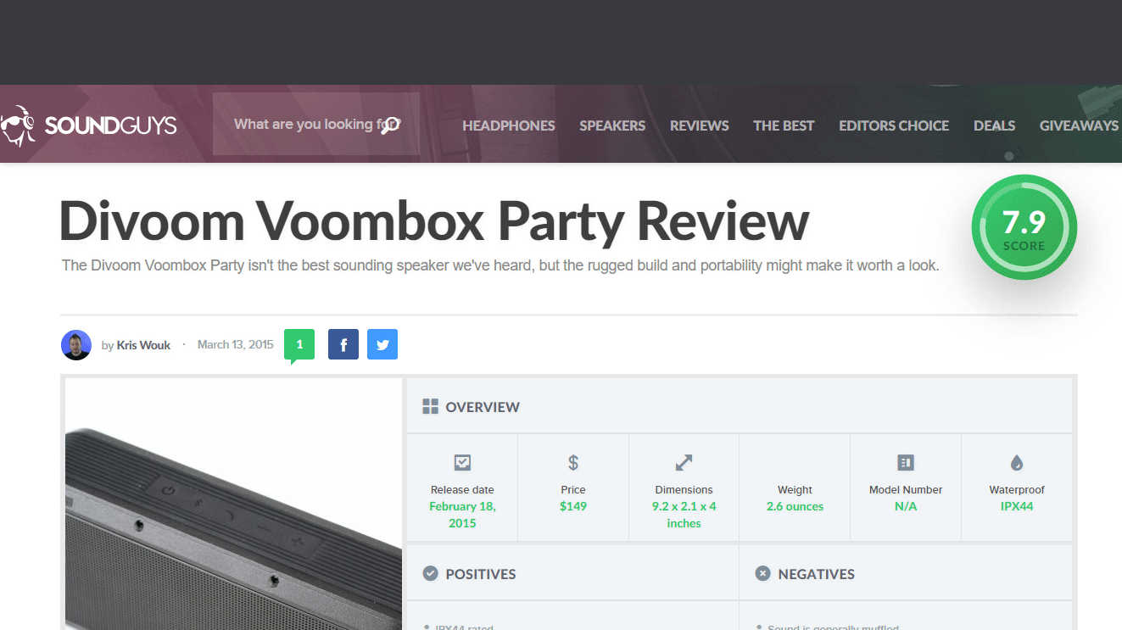Open the Editors Choice page

[894, 125]
